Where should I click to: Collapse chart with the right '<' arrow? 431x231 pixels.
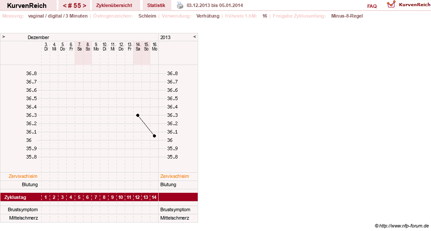click(x=195, y=37)
